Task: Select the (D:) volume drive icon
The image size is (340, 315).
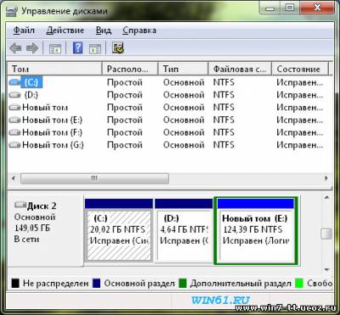Action: (x=14, y=95)
